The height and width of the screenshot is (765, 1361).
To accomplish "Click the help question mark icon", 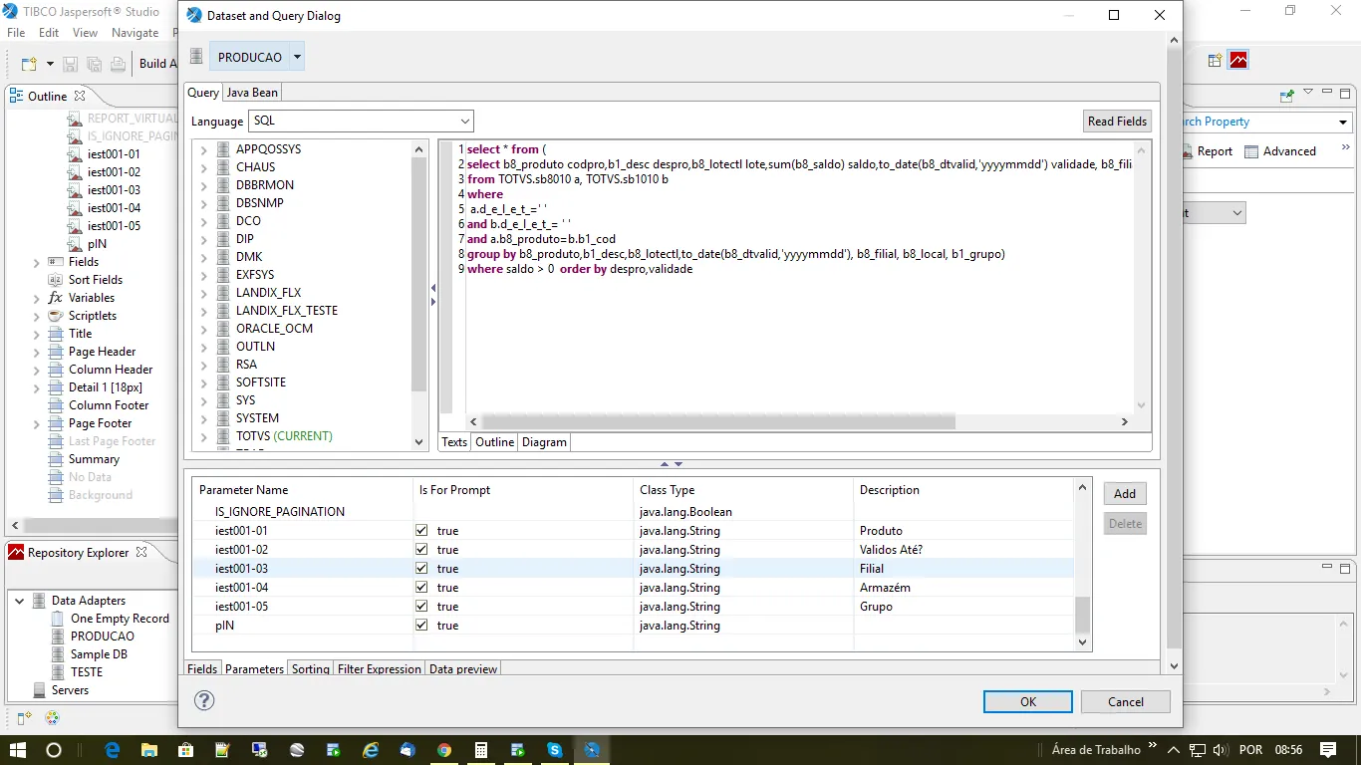I will pos(203,700).
